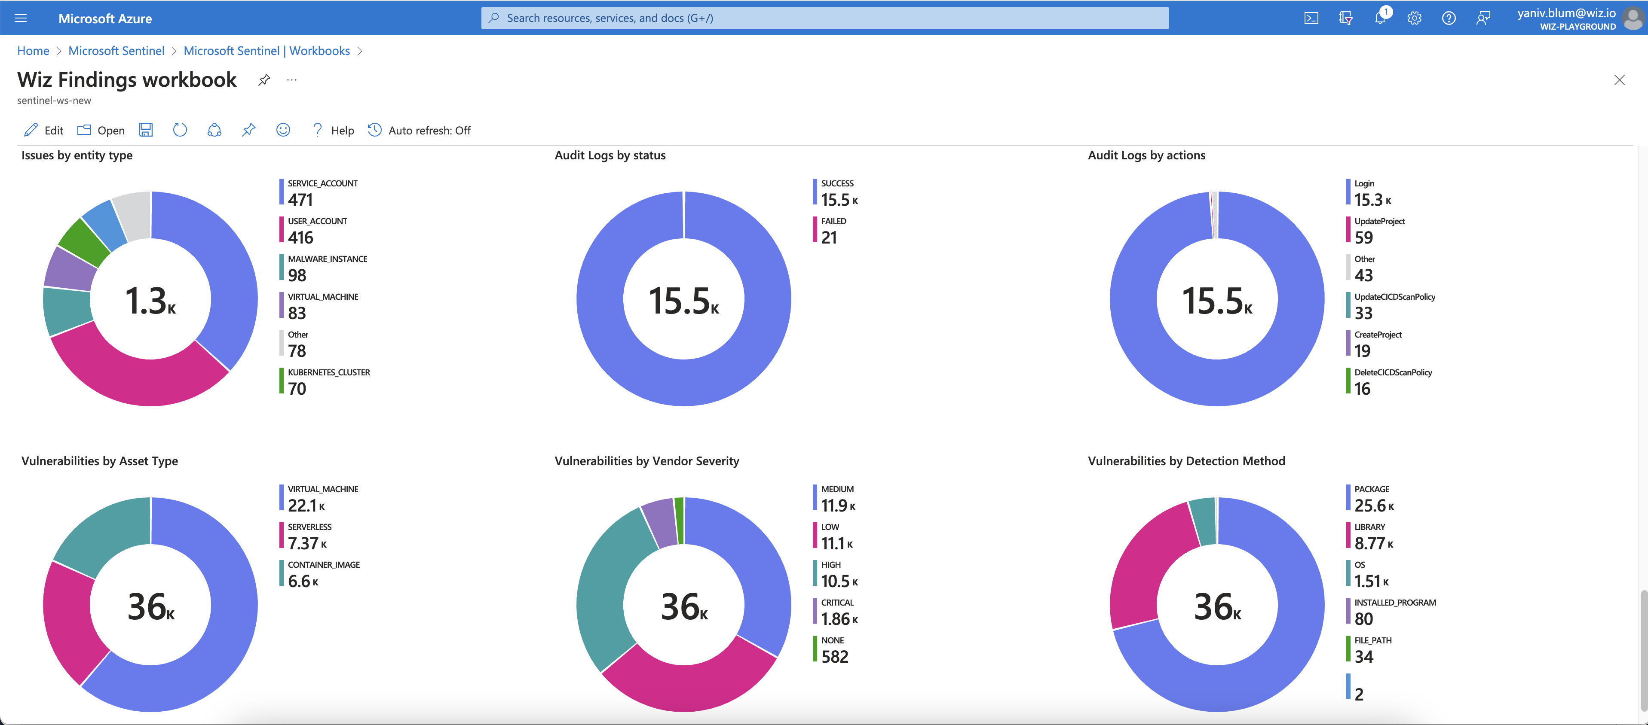Open the Feedback icon in the top bar
The height and width of the screenshot is (725, 1648).
[x=1483, y=18]
